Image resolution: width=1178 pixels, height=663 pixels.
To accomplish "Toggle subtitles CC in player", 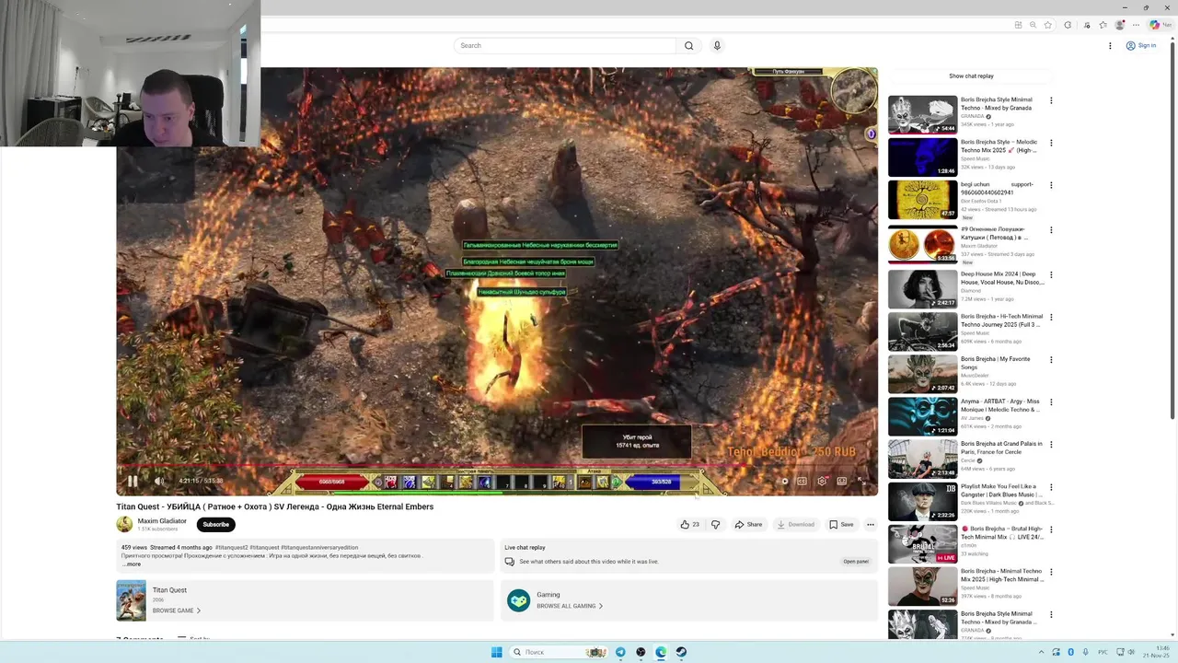I will 802,481.
